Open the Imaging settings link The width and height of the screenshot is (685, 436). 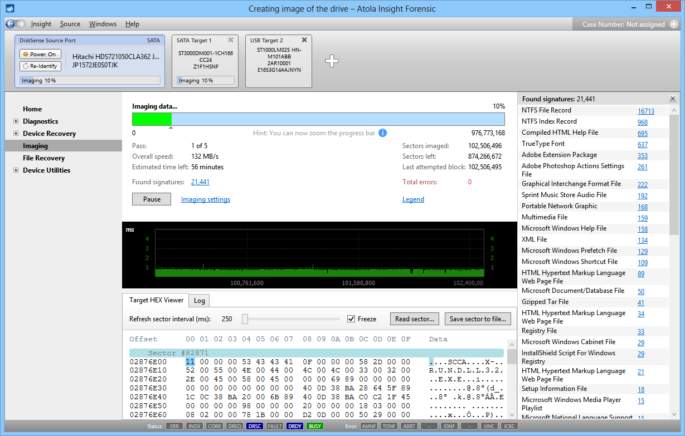point(206,199)
